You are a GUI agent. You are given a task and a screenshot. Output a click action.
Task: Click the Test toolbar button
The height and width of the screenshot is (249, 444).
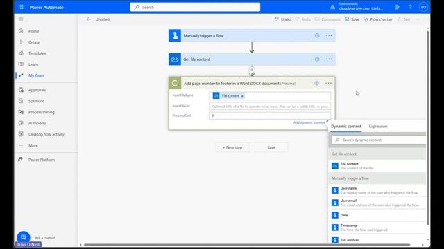click(x=404, y=19)
